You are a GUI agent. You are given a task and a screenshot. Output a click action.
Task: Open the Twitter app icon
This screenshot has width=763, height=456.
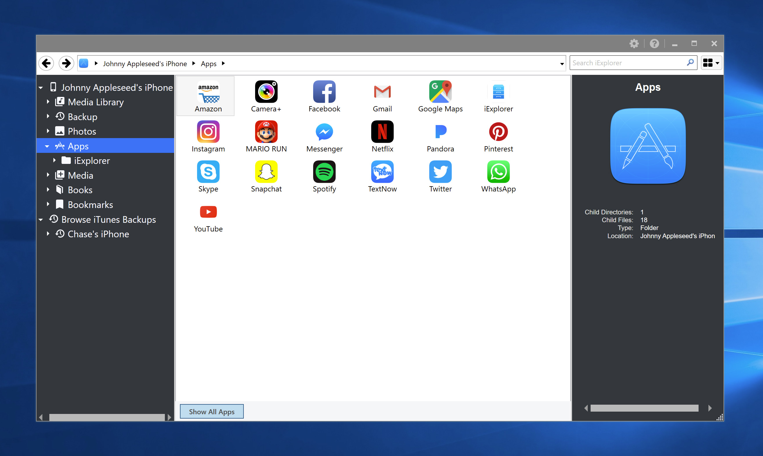441,172
